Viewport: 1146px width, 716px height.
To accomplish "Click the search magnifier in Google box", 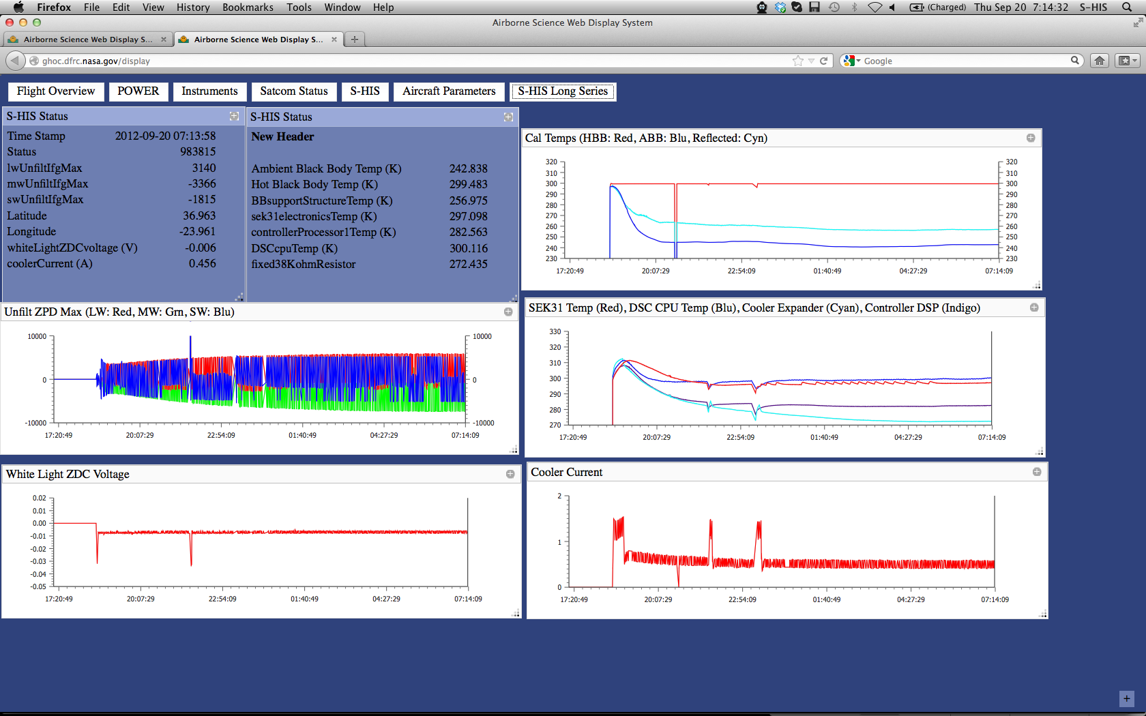I will (1074, 61).
